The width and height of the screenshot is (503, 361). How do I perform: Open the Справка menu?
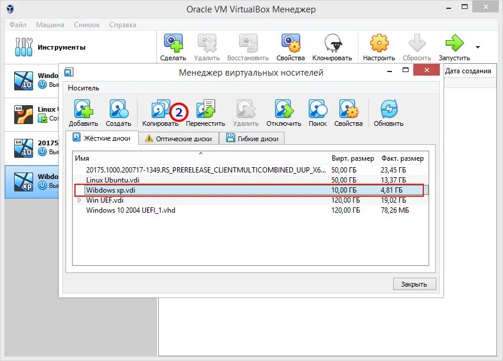click(123, 25)
